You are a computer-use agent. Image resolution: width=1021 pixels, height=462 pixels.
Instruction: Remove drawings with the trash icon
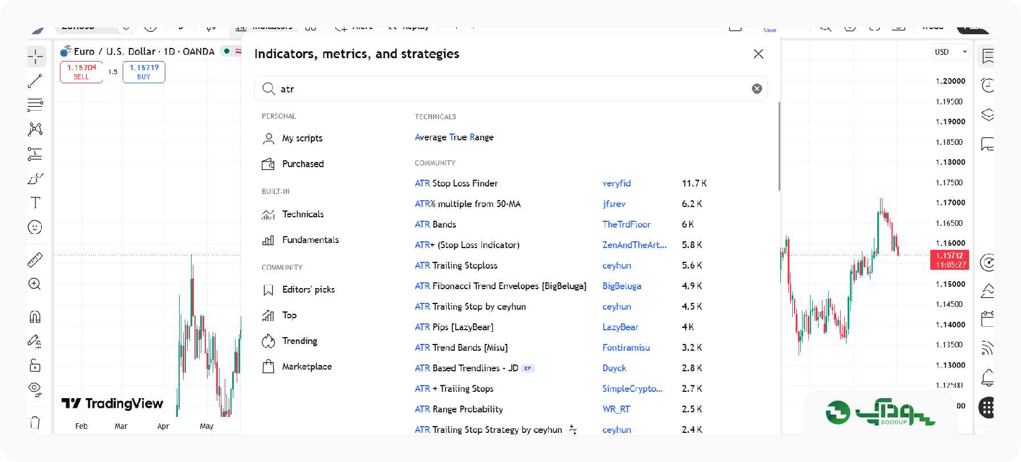click(x=35, y=422)
